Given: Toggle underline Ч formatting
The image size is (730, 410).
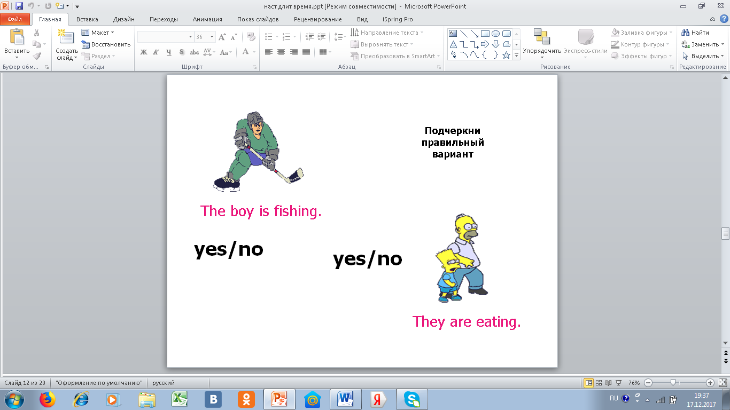Looking at the screenshot, I should point(169,52).
